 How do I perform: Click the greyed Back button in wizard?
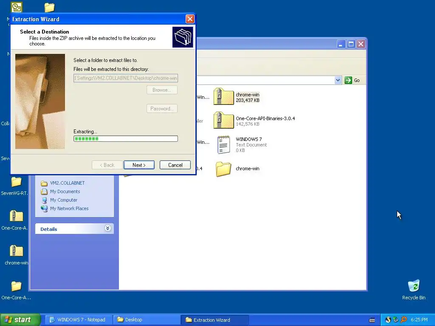tap(107, 165)
